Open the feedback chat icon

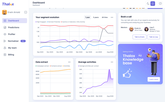click(x=160, y=4)
